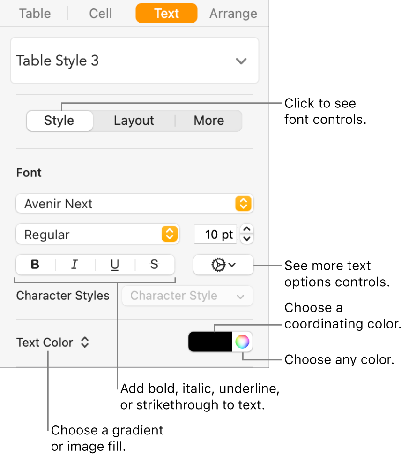This screenshot has width=416, height=457.
Task: Switch to the Layout pane
Action: tap(134, 121)
